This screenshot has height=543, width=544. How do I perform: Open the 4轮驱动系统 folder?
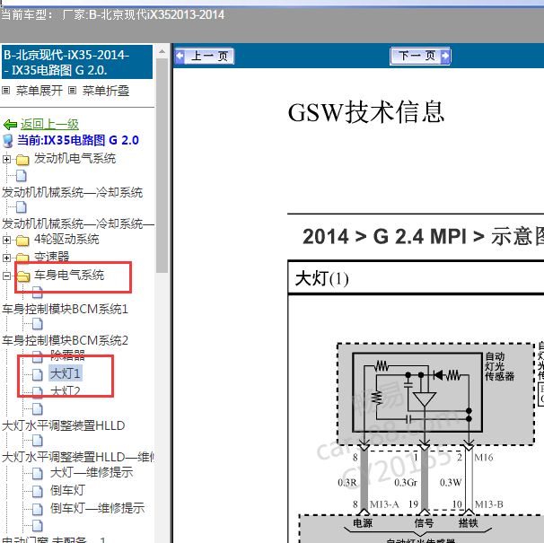pos(66,239)
